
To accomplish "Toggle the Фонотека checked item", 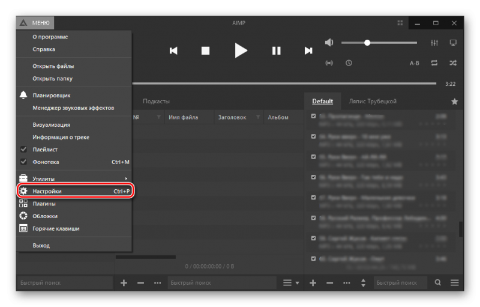I will click(x=74, y=162).
